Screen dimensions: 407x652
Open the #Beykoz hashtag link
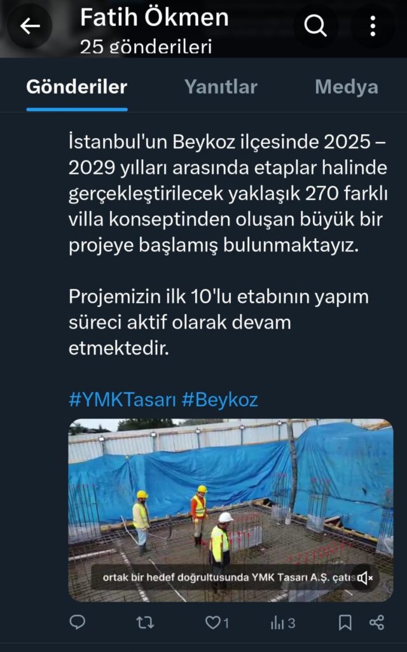pos(219,400)
